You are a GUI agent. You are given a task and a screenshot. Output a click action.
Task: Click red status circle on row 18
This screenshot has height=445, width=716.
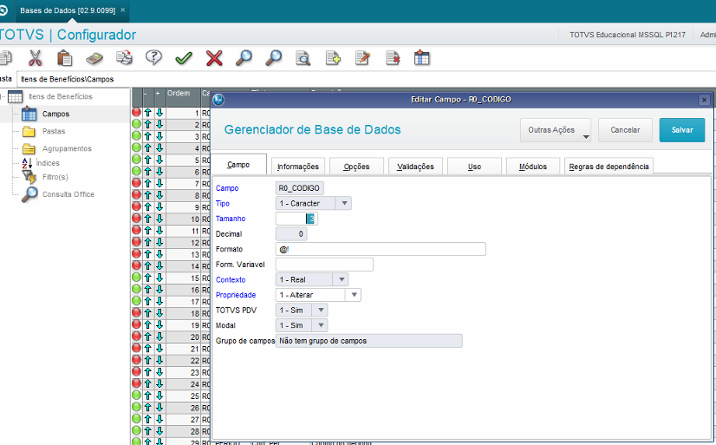tap(137, 312)
